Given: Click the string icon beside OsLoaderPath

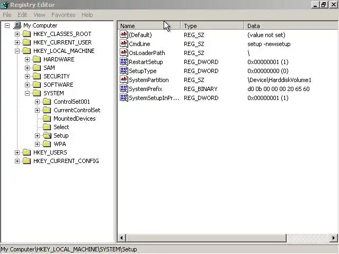Looking at the screenshot, I should click(124, 53).
